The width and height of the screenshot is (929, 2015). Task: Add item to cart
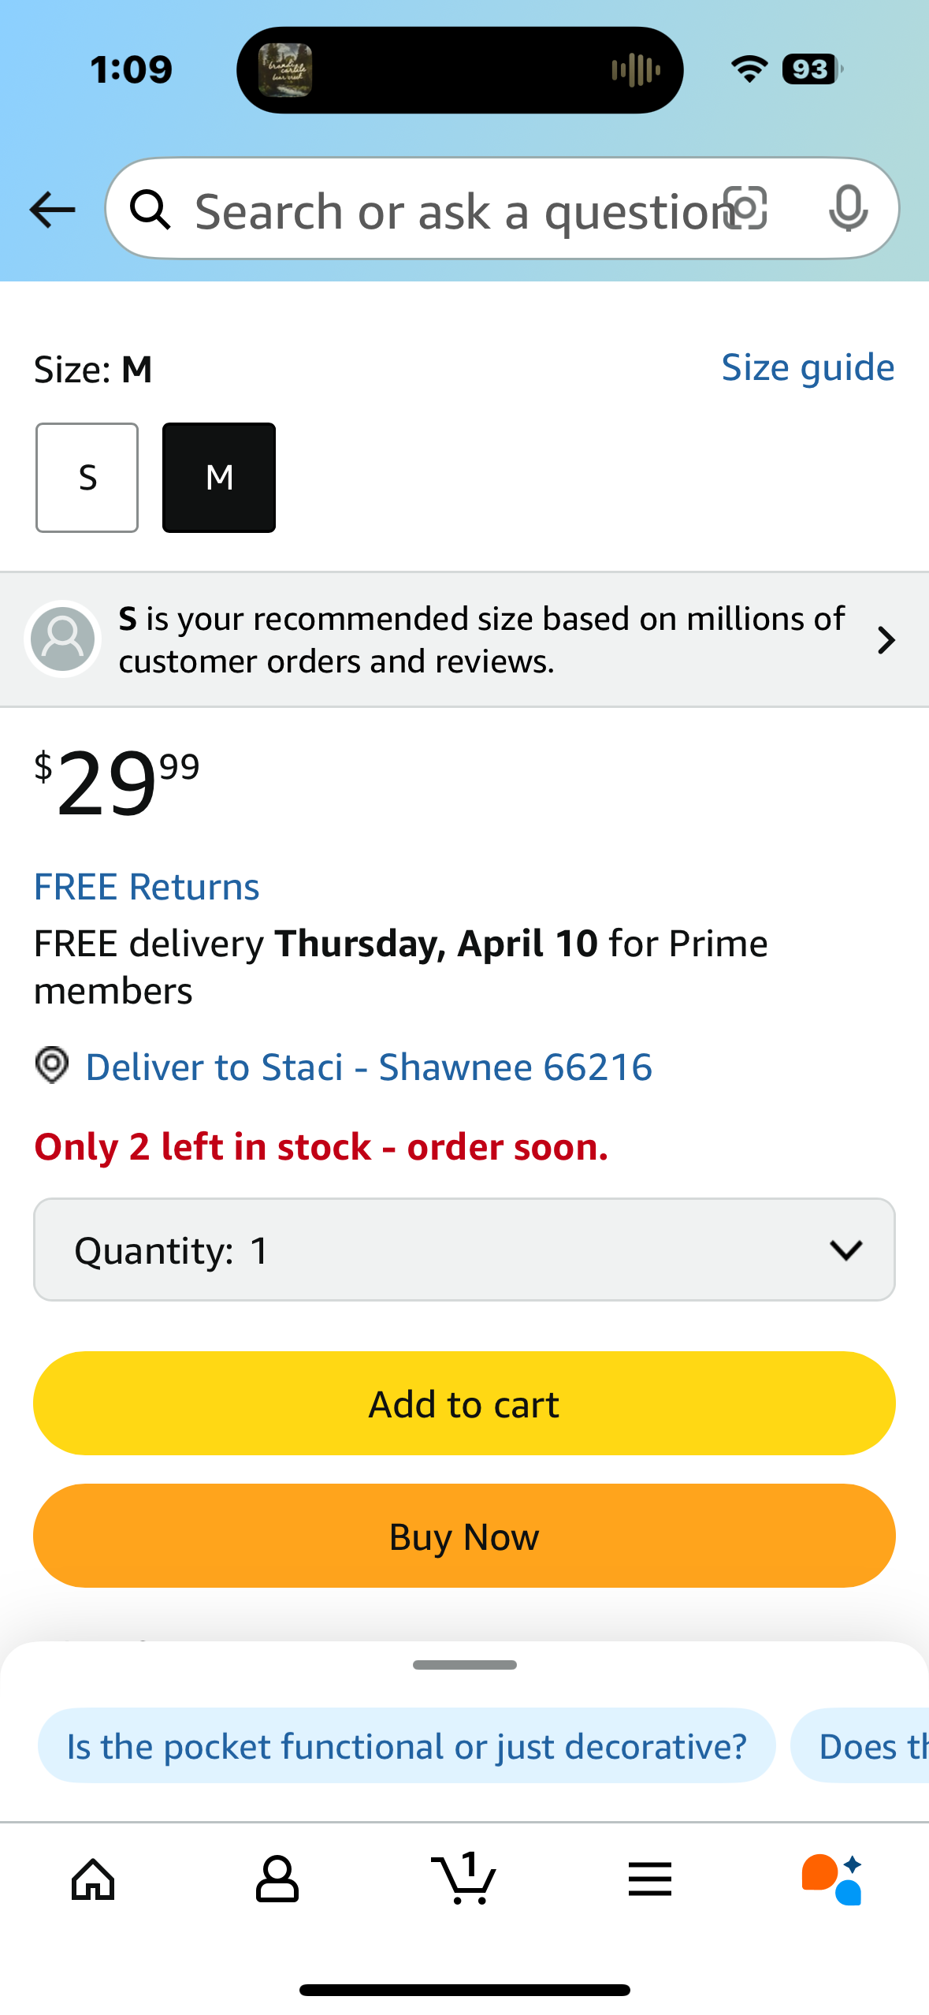pyautogui.click(x=464, y=1403)
